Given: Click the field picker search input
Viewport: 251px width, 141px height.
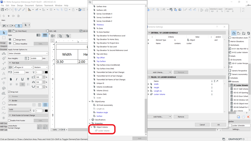Looking at the screenshot, I should (x=119, y=2).
